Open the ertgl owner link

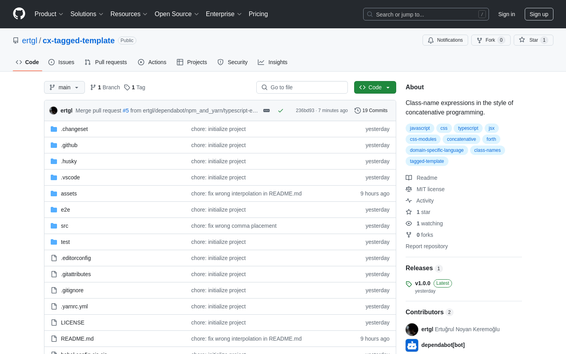(29, 41)
